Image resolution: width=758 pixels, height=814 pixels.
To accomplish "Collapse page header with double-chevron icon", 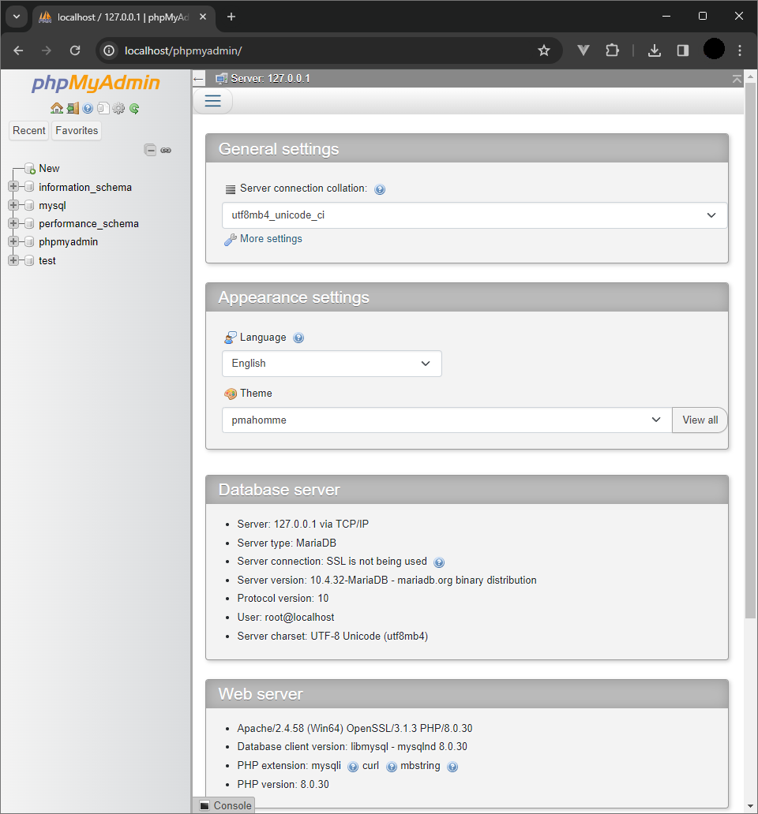I will (x=737, y=79).
